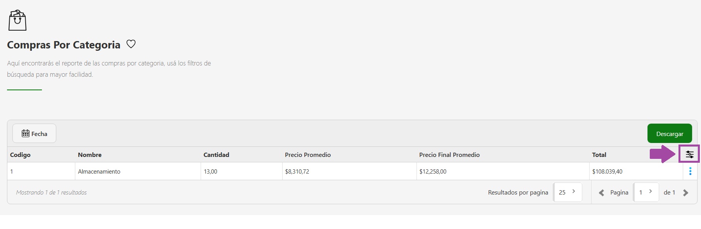Mark report as favorite with heart icon
The image size is (701, 229).
point(131,44)
